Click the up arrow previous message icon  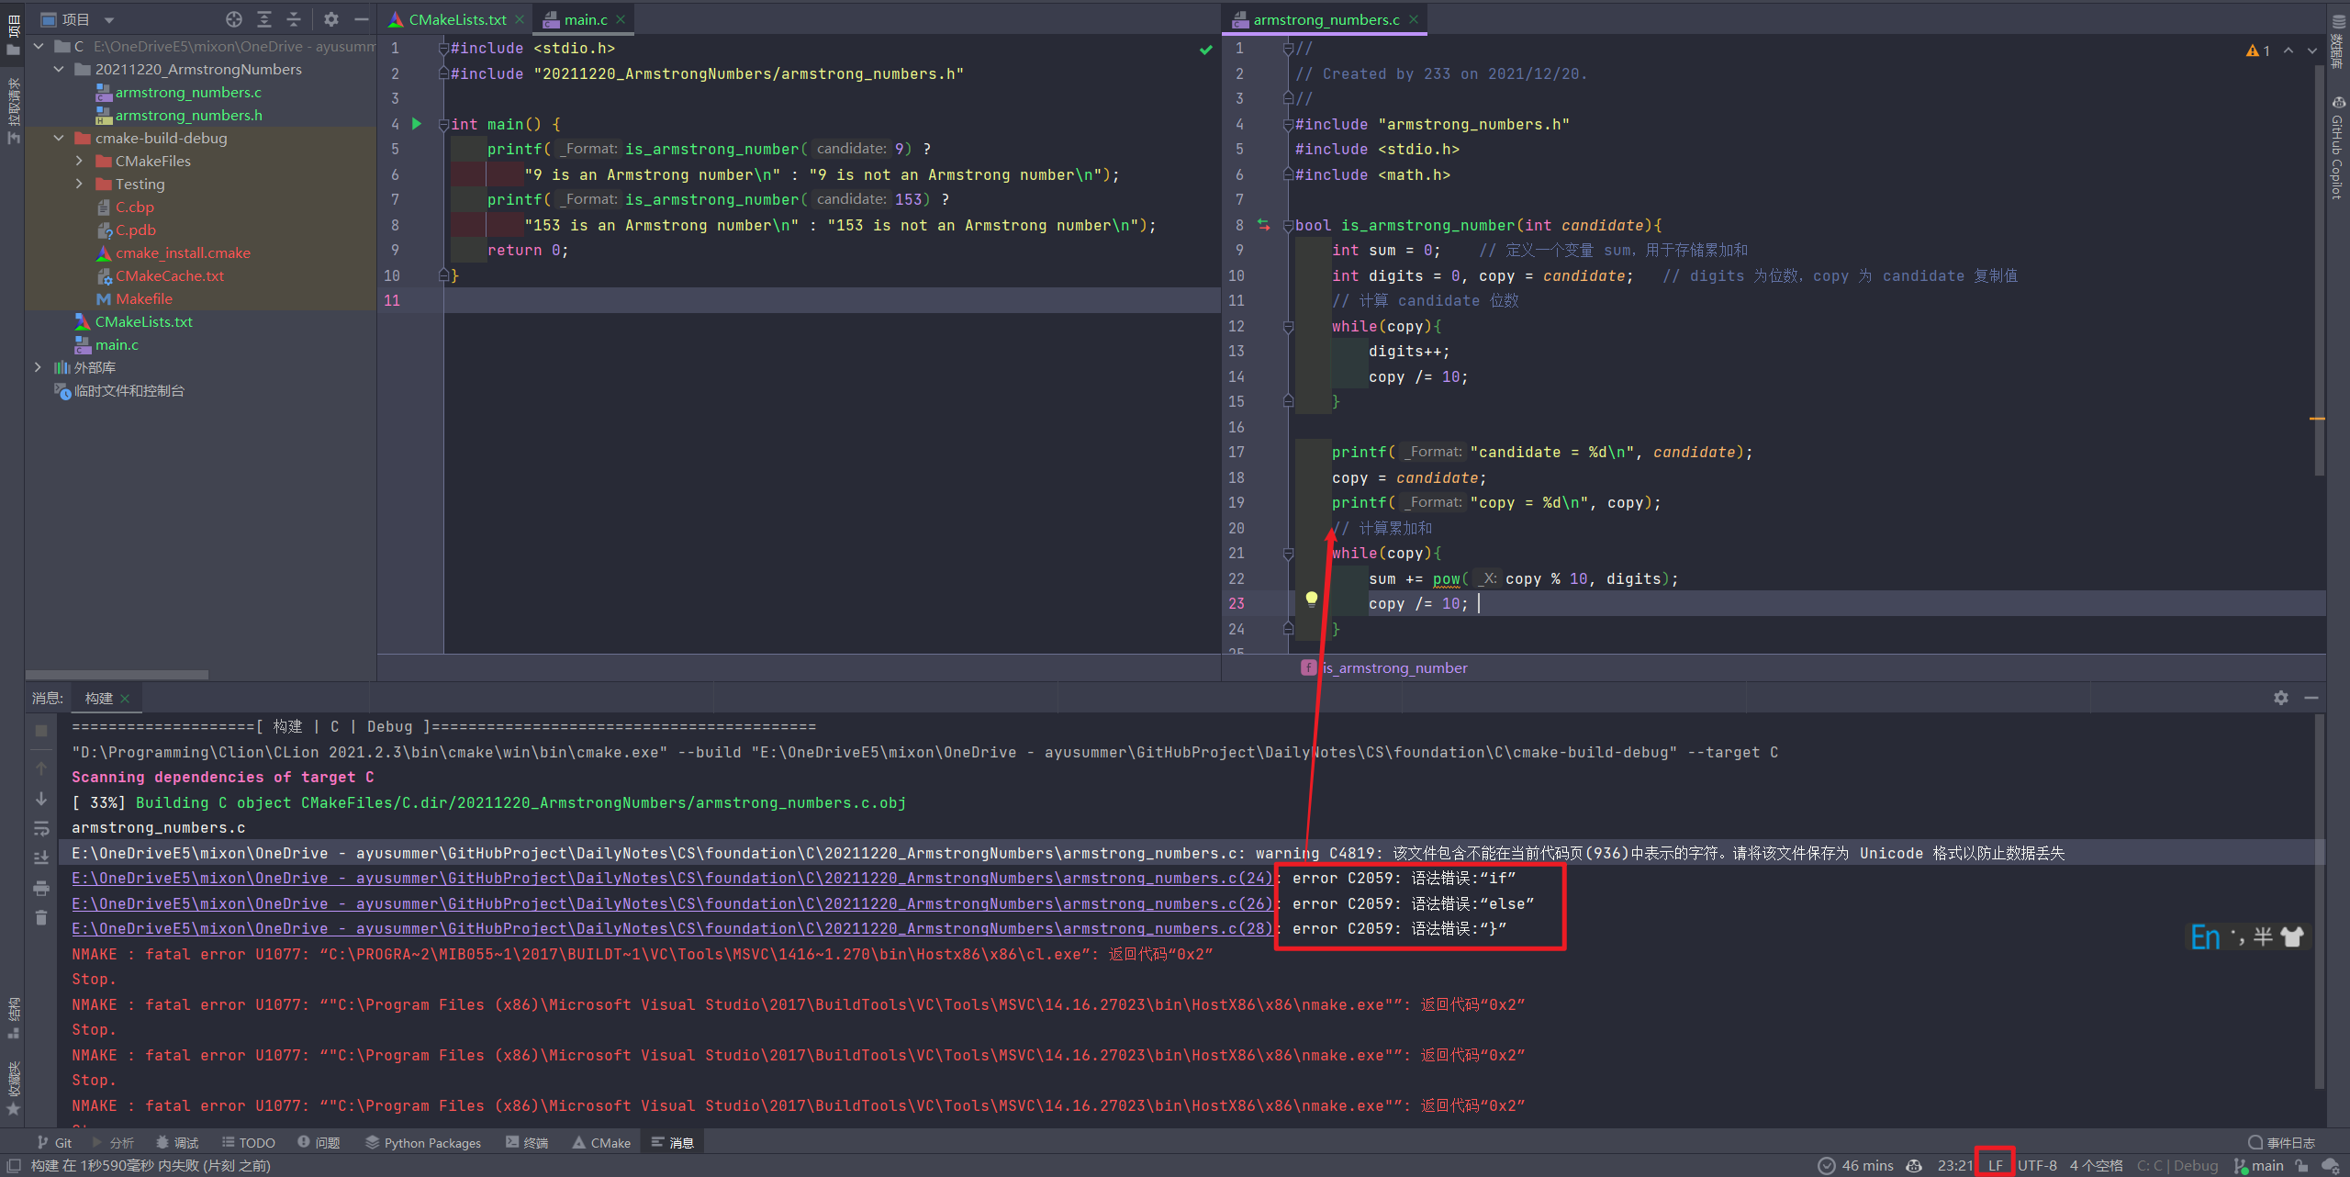click(x=41, y=768)
